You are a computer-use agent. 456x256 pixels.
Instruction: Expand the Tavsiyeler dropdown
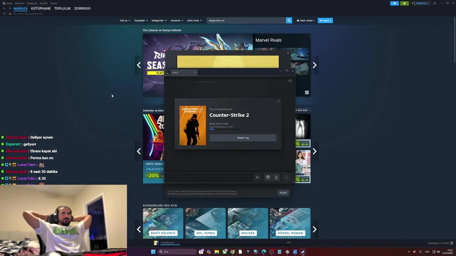[x=141, y=20]
